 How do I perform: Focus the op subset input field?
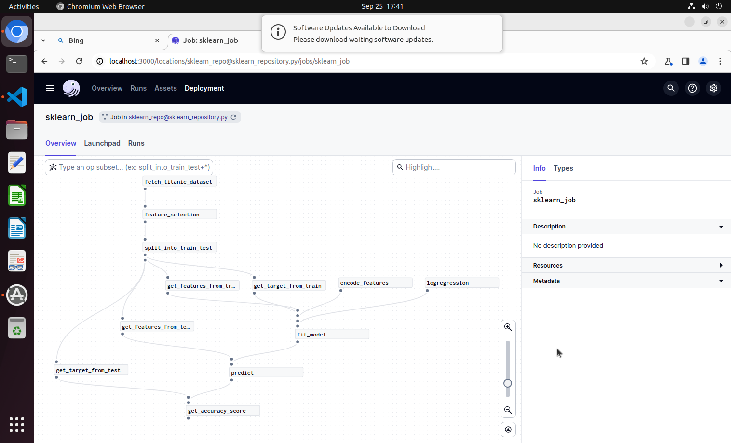pos(134,167)
